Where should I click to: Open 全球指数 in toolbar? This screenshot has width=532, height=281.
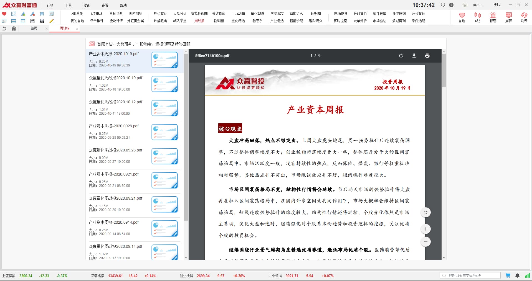[x=116, y=14]
